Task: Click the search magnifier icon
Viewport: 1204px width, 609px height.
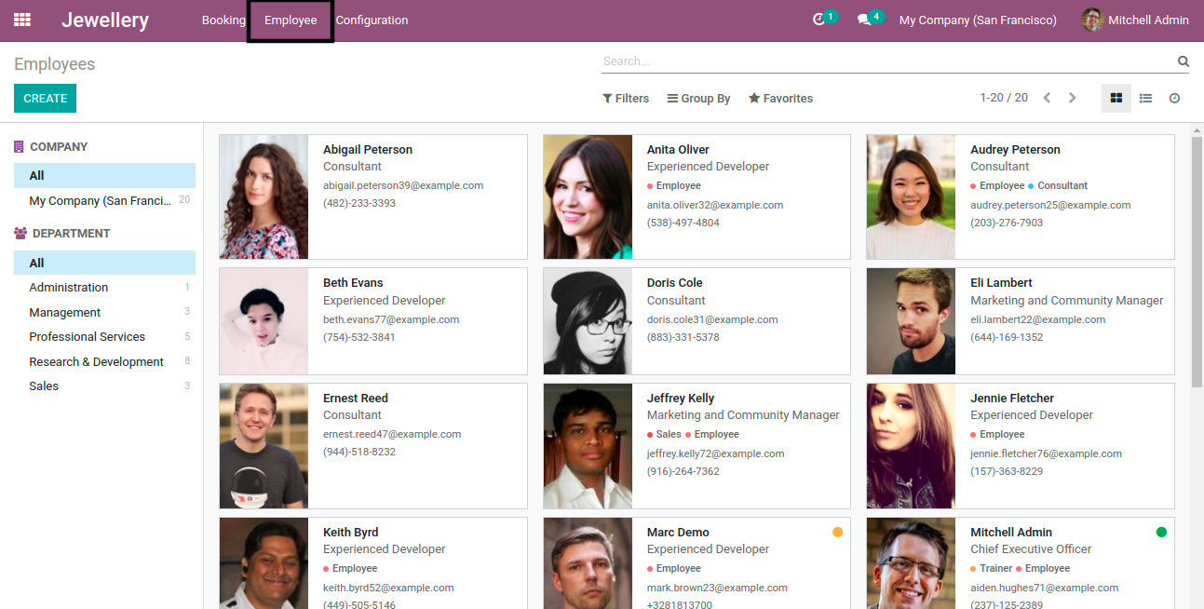Action: pos(1184,61)
